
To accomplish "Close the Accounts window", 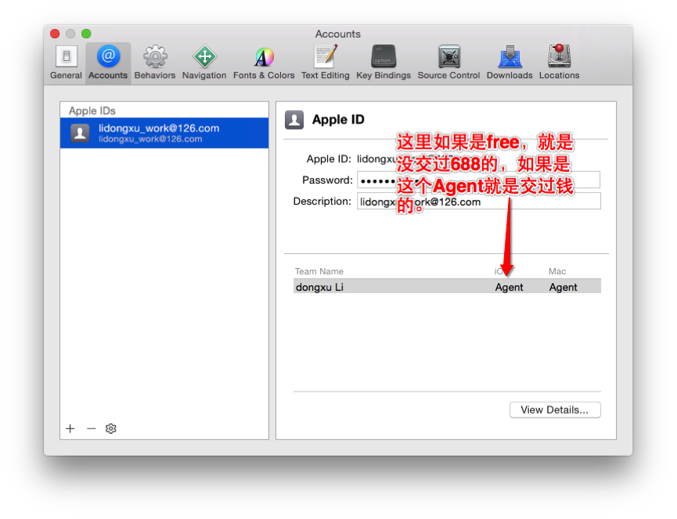I will point(55,34).
